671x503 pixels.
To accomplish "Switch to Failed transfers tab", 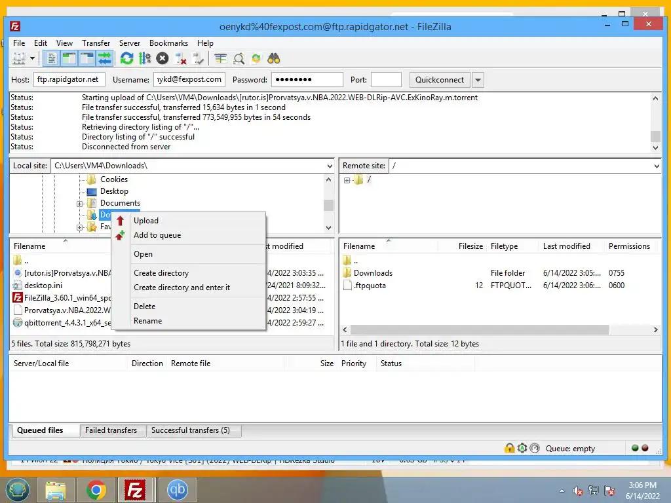I will pos(111,430).
